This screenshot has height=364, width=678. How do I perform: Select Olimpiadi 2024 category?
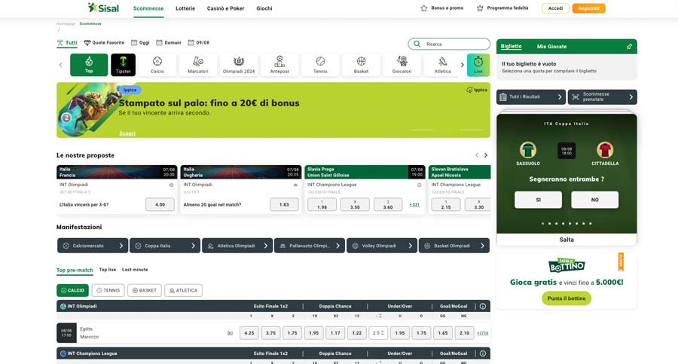[x=239, y=65]
